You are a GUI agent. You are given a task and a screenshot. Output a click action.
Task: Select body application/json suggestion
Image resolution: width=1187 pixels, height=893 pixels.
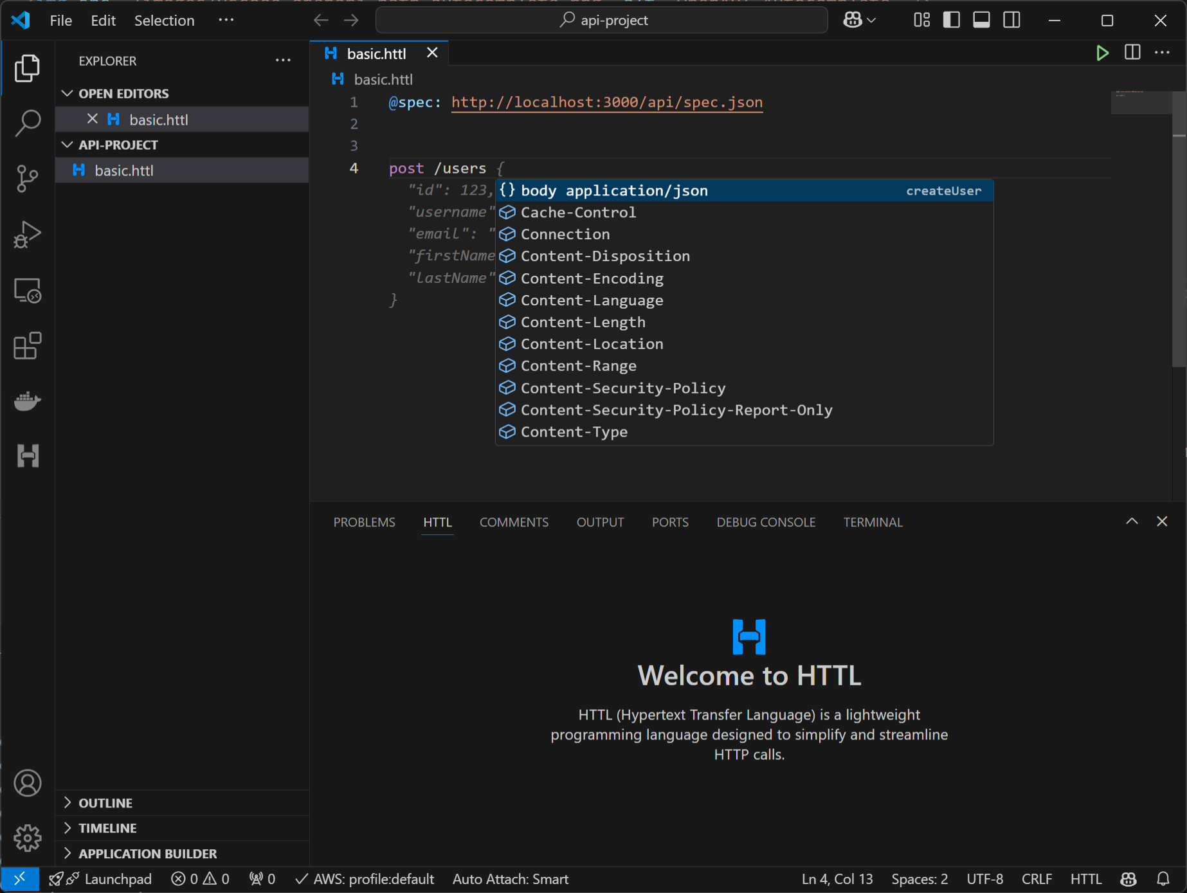[x=745, y=190]
